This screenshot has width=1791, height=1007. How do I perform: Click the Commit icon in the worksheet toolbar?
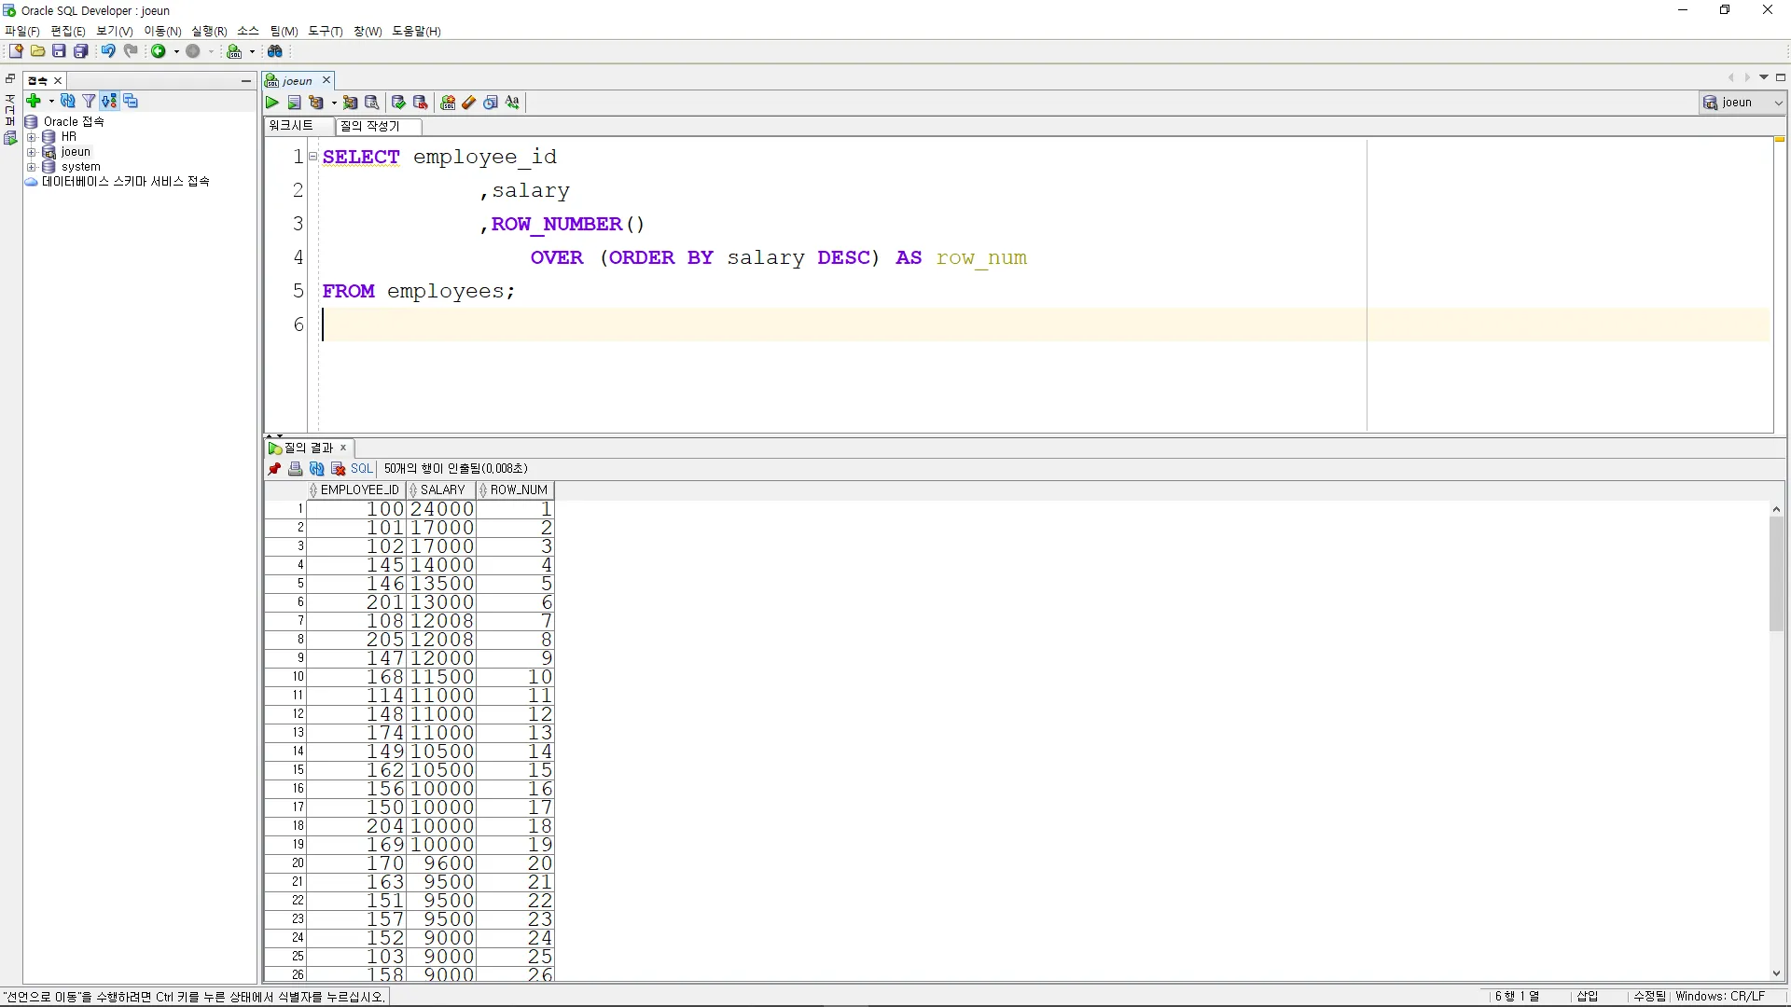click(x=398, y=103)
